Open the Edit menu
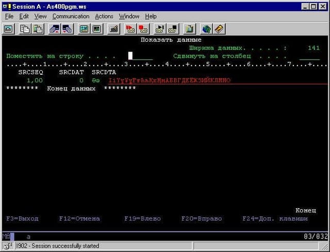 pyautogui.click(x=24, y=16)
